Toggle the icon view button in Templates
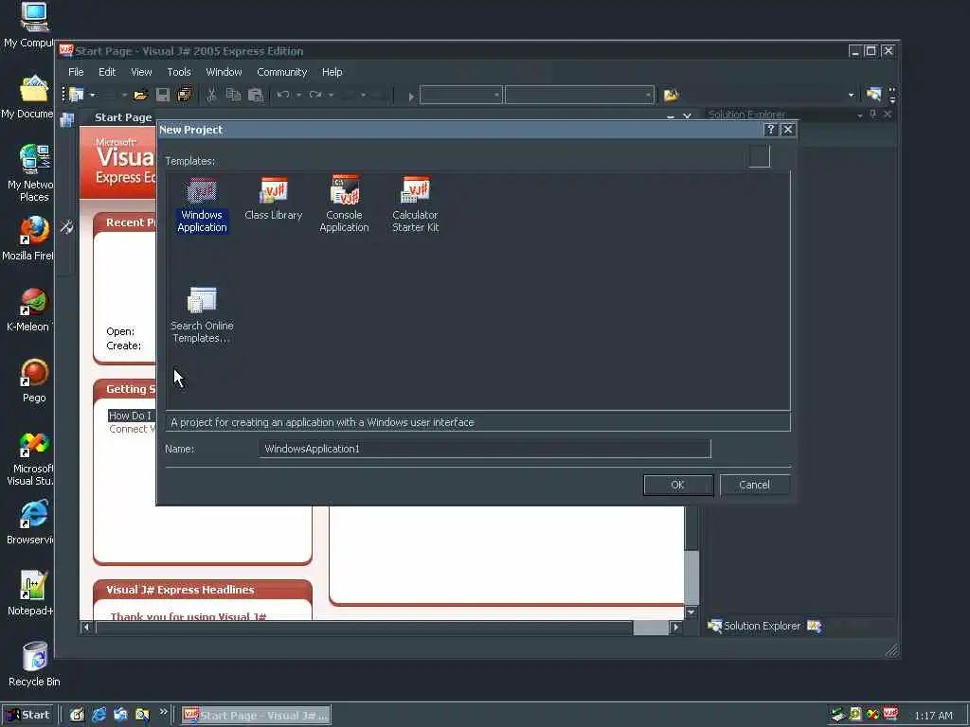The height and width of the screenshot is (727, 970). (x=759, y=156)
